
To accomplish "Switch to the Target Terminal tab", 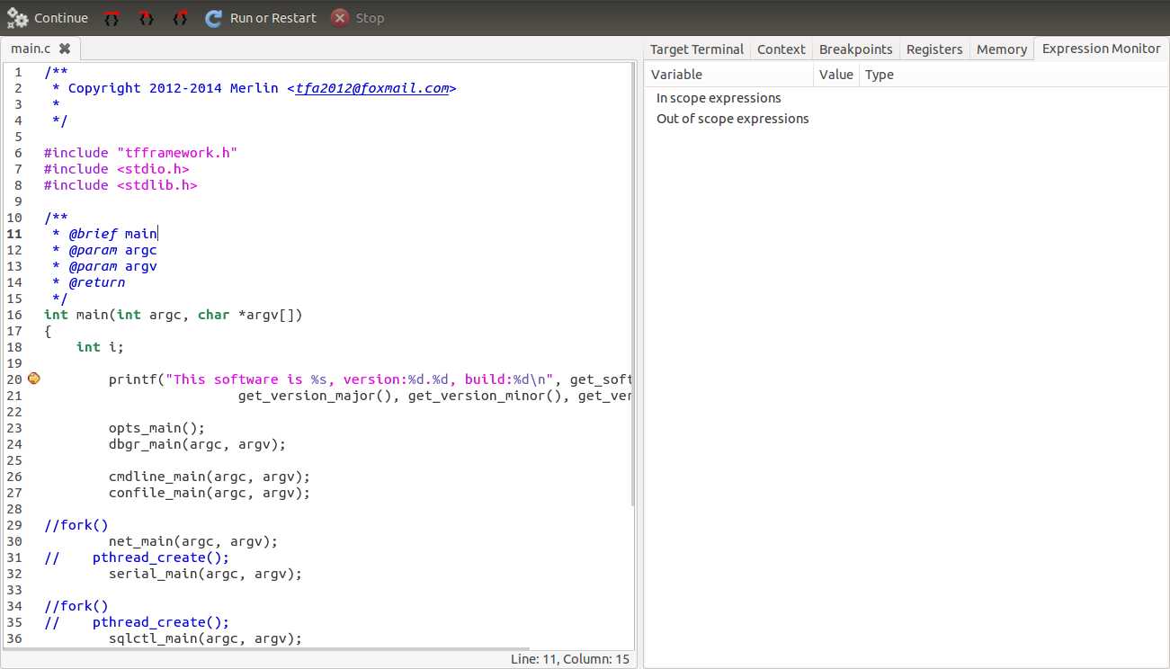I will (697, 49).
